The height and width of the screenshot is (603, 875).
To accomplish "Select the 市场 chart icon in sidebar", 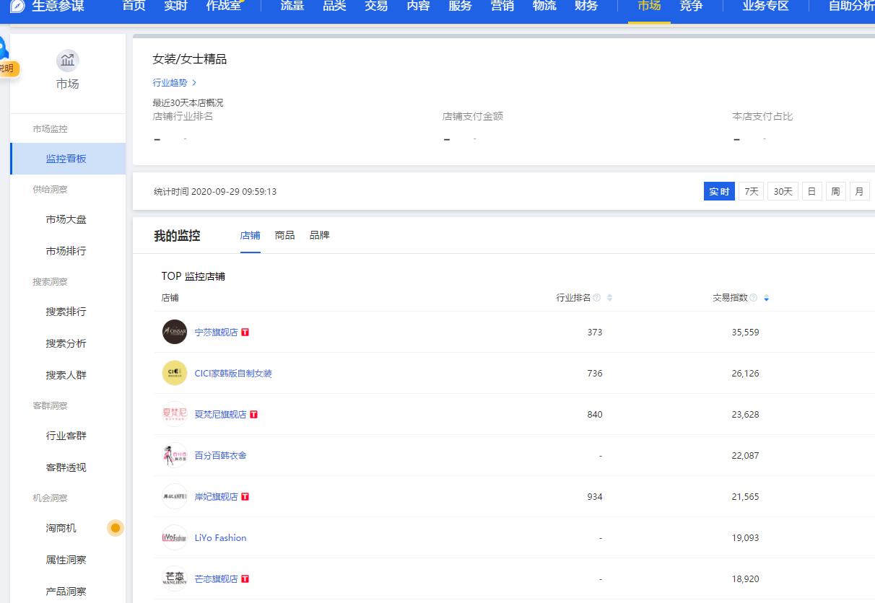I will click(x=67, y=61).
